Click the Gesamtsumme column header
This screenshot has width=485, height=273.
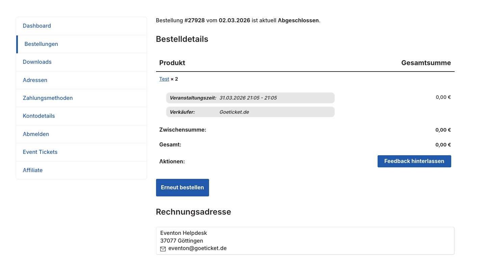(x=426, y=63)
